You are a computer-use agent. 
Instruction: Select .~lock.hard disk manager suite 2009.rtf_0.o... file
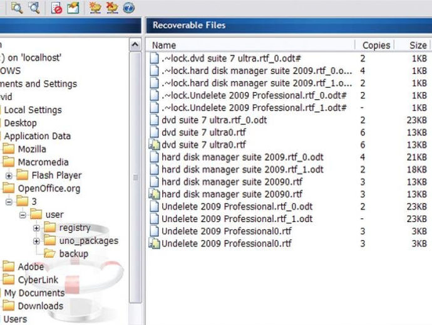(257, 71)
